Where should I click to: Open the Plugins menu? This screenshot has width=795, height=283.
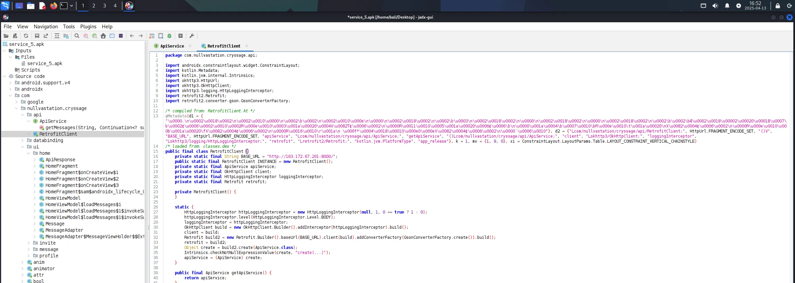[x=88, y=27]
